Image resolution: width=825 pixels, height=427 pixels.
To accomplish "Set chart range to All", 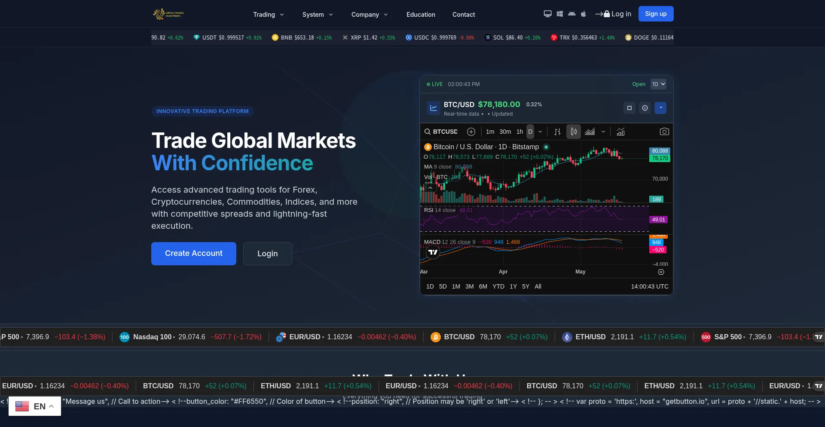I will pyautogui.click(x=538, y=286).
